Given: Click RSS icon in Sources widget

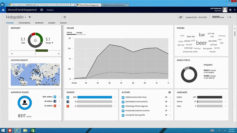Looking at the screenshot, I should pyautogui.click(x=68, y=106).
